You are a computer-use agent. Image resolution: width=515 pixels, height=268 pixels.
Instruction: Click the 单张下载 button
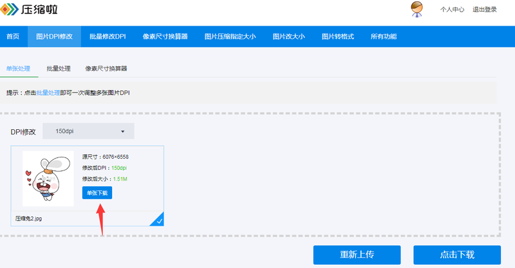[97, 193]
